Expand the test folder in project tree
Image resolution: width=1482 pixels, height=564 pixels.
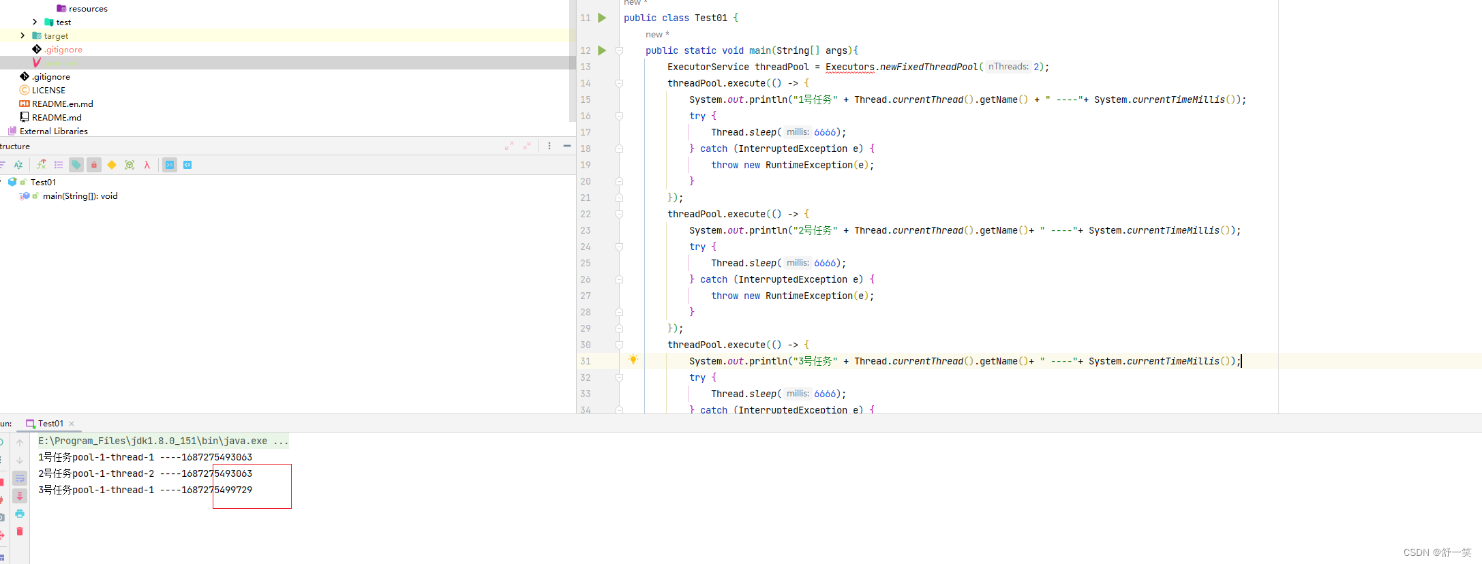click(x=35, y=22)
